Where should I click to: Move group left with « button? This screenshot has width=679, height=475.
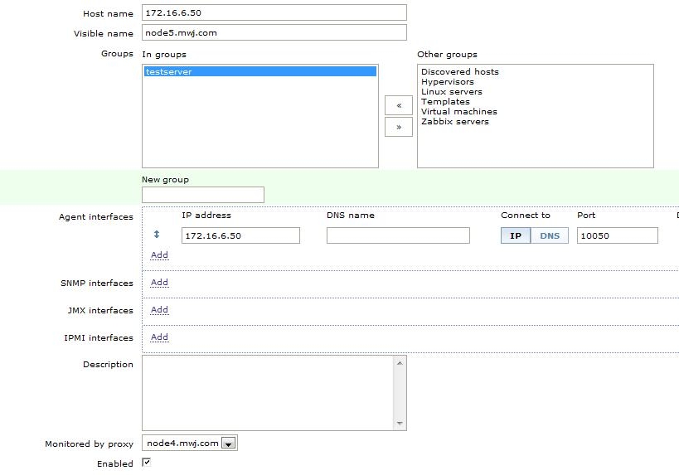point(399,105)
